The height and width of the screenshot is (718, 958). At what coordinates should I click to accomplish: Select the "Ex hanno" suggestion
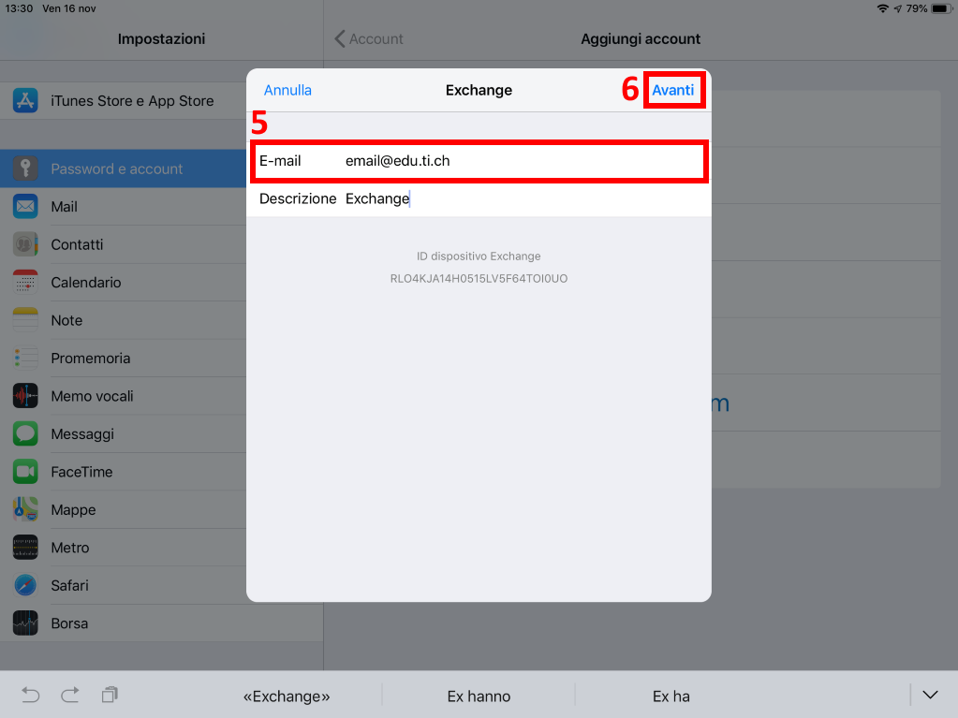[x=479, y=696]
